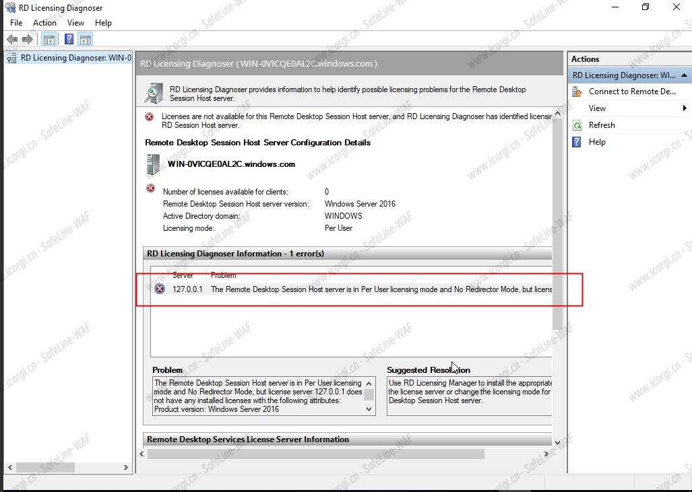The width and height of the screenshot is (692, 492).
Task: Click 'Remote Desktop Session Host Server Configuration Details' heading
Action: [258, 143]
